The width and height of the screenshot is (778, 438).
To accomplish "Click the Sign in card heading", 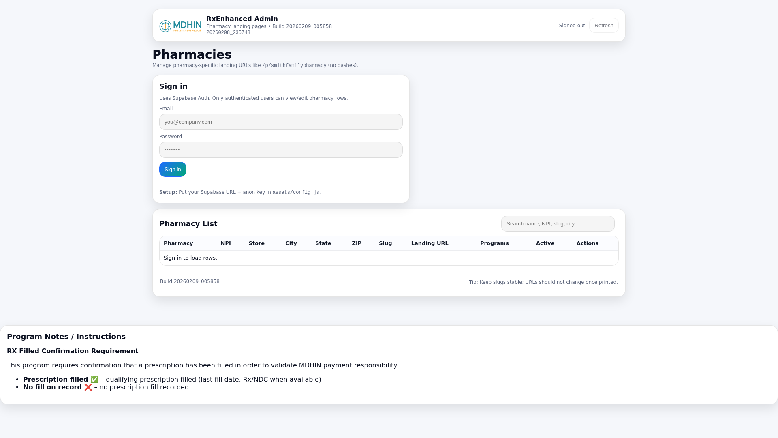I will tap(173, 86).
